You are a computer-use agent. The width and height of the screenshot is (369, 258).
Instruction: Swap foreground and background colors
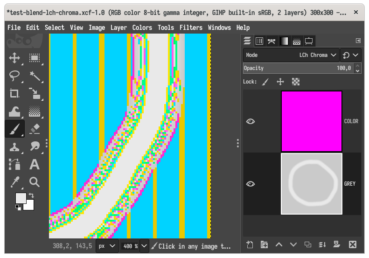click(31, 195)
